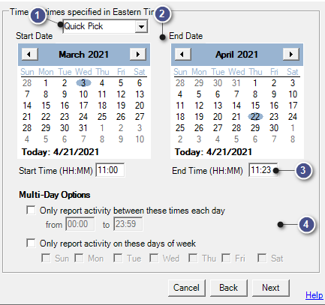The width and height of the screenshot is (325, 305).
Task: Click the March 2021 month title
Action: (x=83, y=55)
